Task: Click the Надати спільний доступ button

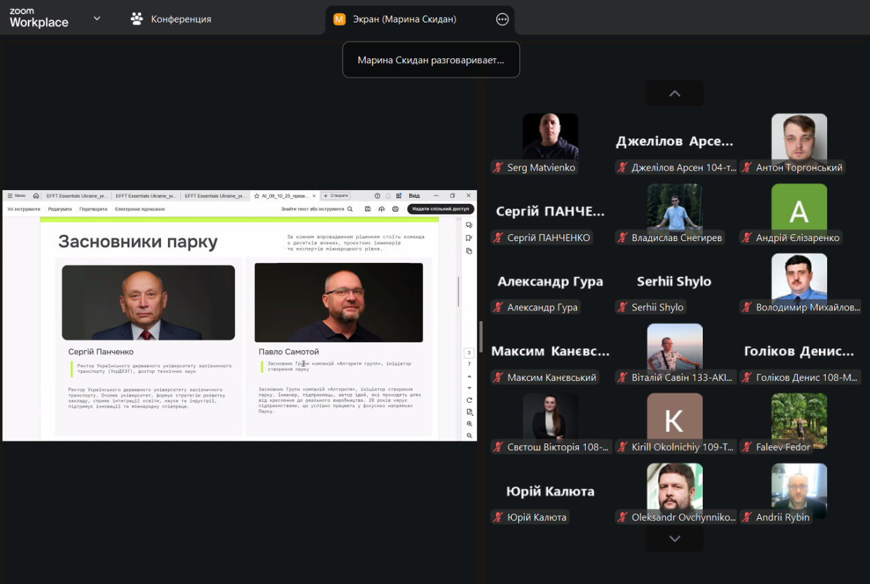Action: pos(440,209)
